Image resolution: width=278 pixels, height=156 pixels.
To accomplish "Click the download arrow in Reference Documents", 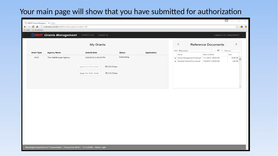I will point(222,50).
